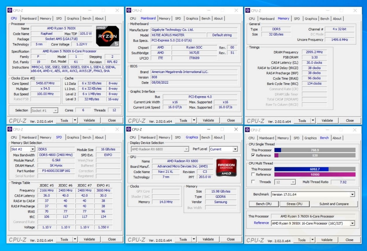Open the Mainboard tab in the Bench-tab window
Image resolution: width=367 pixels, height=251 pixels.
click(x=267, y=138)
